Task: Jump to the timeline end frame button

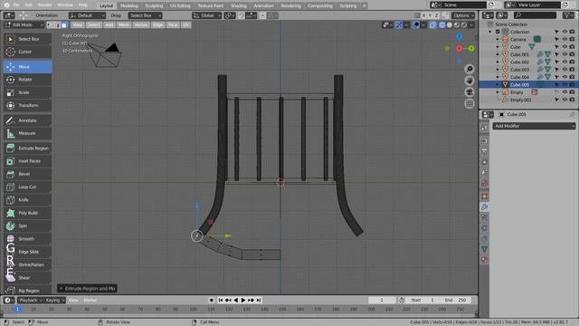Action: pyautogui.click(x=259, y=300)
